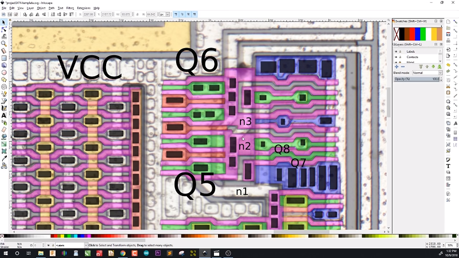Raise layer to top icon

coord(420,67)
